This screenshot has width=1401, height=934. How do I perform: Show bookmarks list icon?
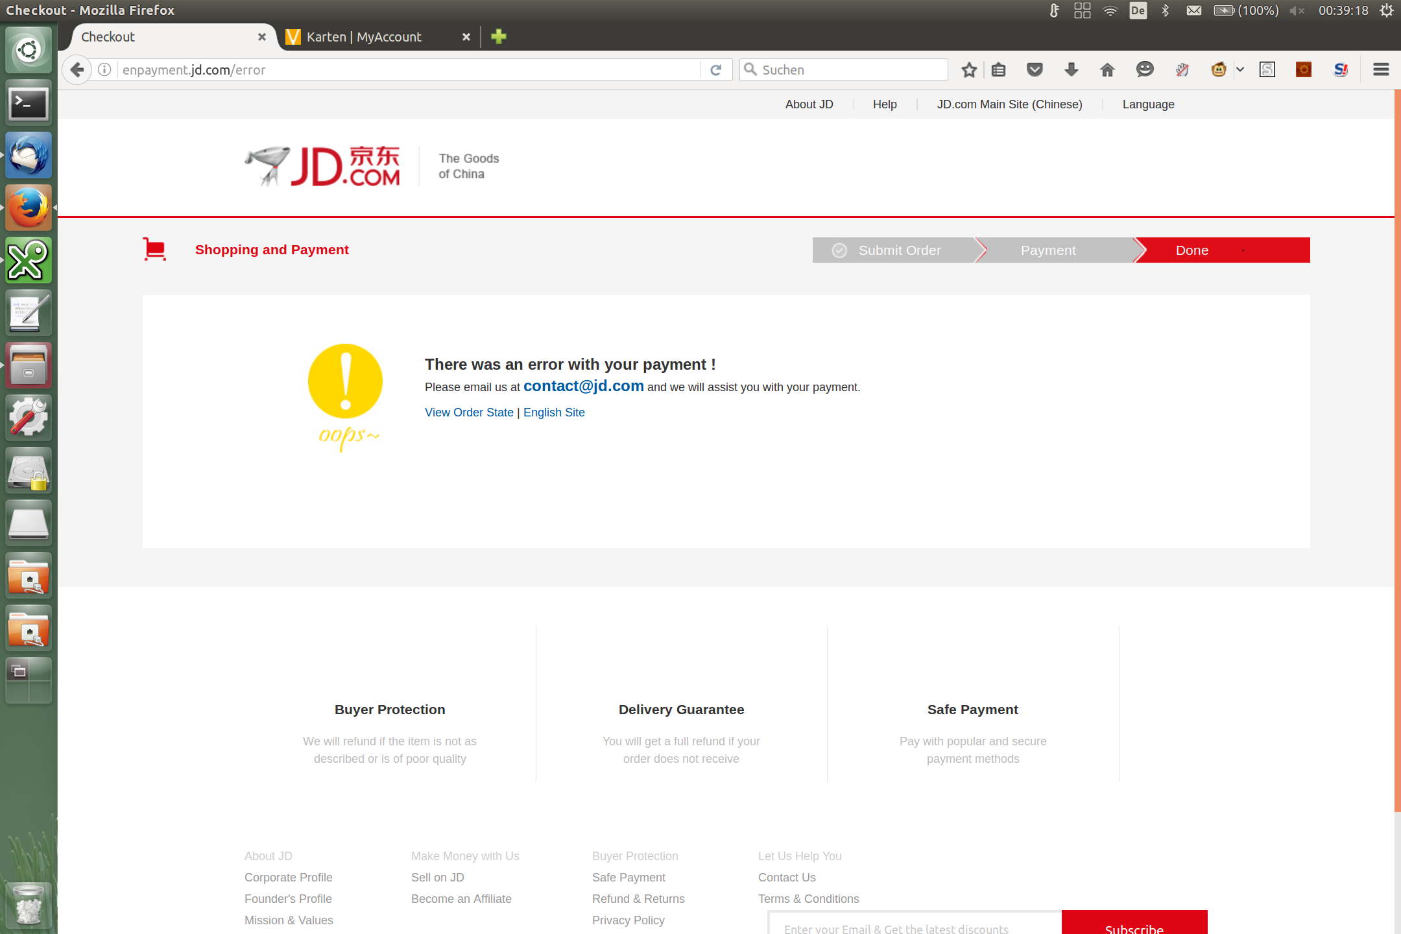(999, 70)
